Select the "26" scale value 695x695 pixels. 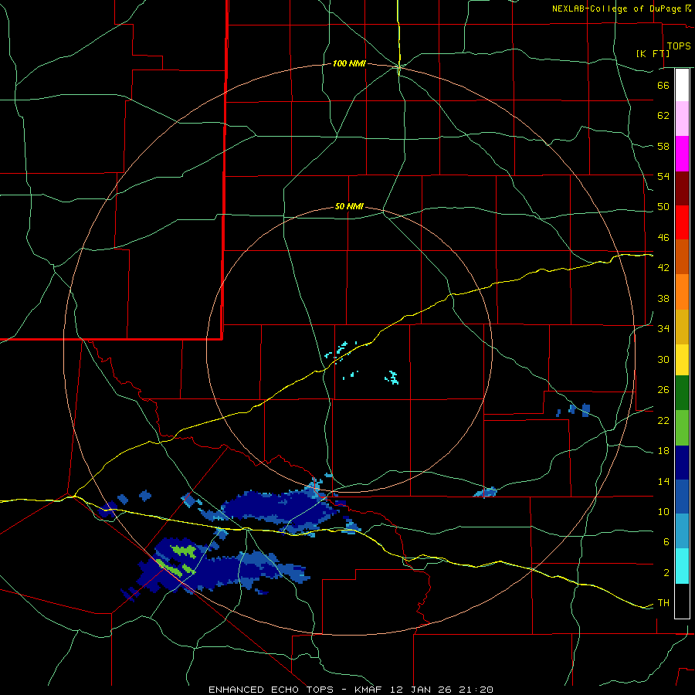(663, 390)
